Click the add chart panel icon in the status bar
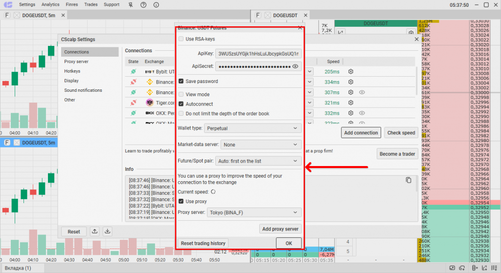501x273 pixels. click(452, 268)
